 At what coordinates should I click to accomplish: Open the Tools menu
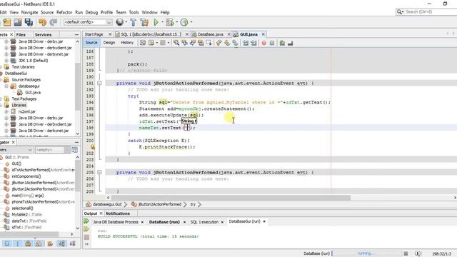tap(134, 12)
